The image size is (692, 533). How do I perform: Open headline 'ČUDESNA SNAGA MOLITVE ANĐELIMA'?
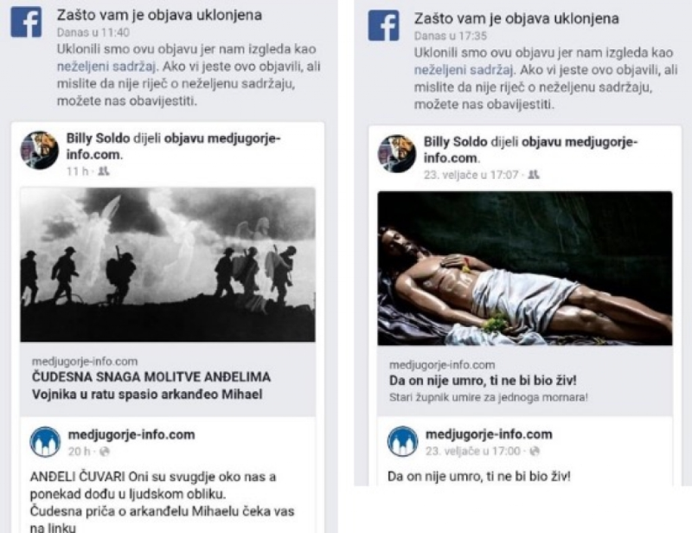click(151, 376)
